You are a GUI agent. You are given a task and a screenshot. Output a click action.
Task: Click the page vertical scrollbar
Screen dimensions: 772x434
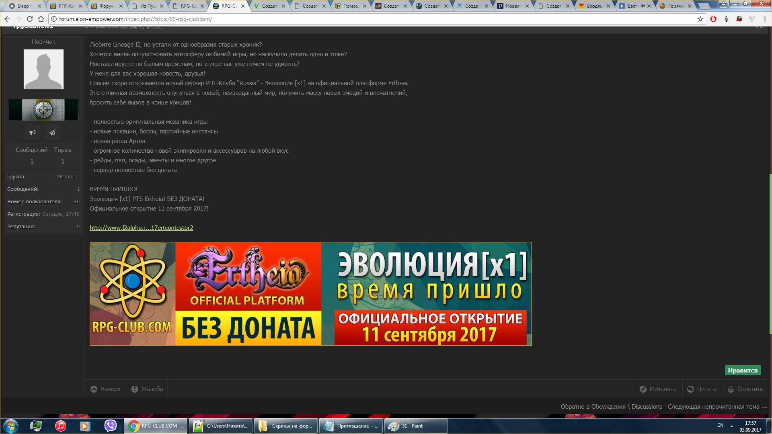click(770, 253)
